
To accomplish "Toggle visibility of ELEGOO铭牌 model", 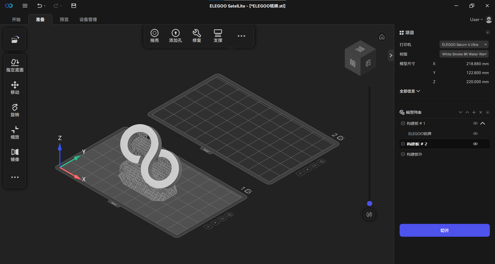I will coord(475,134).
